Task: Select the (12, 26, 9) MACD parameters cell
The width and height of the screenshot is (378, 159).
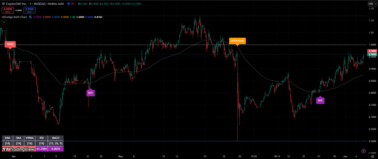Action: [55, 143]
